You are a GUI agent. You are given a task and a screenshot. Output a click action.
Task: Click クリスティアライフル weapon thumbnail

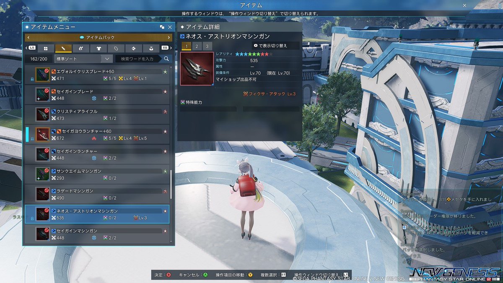pos(43,115)
